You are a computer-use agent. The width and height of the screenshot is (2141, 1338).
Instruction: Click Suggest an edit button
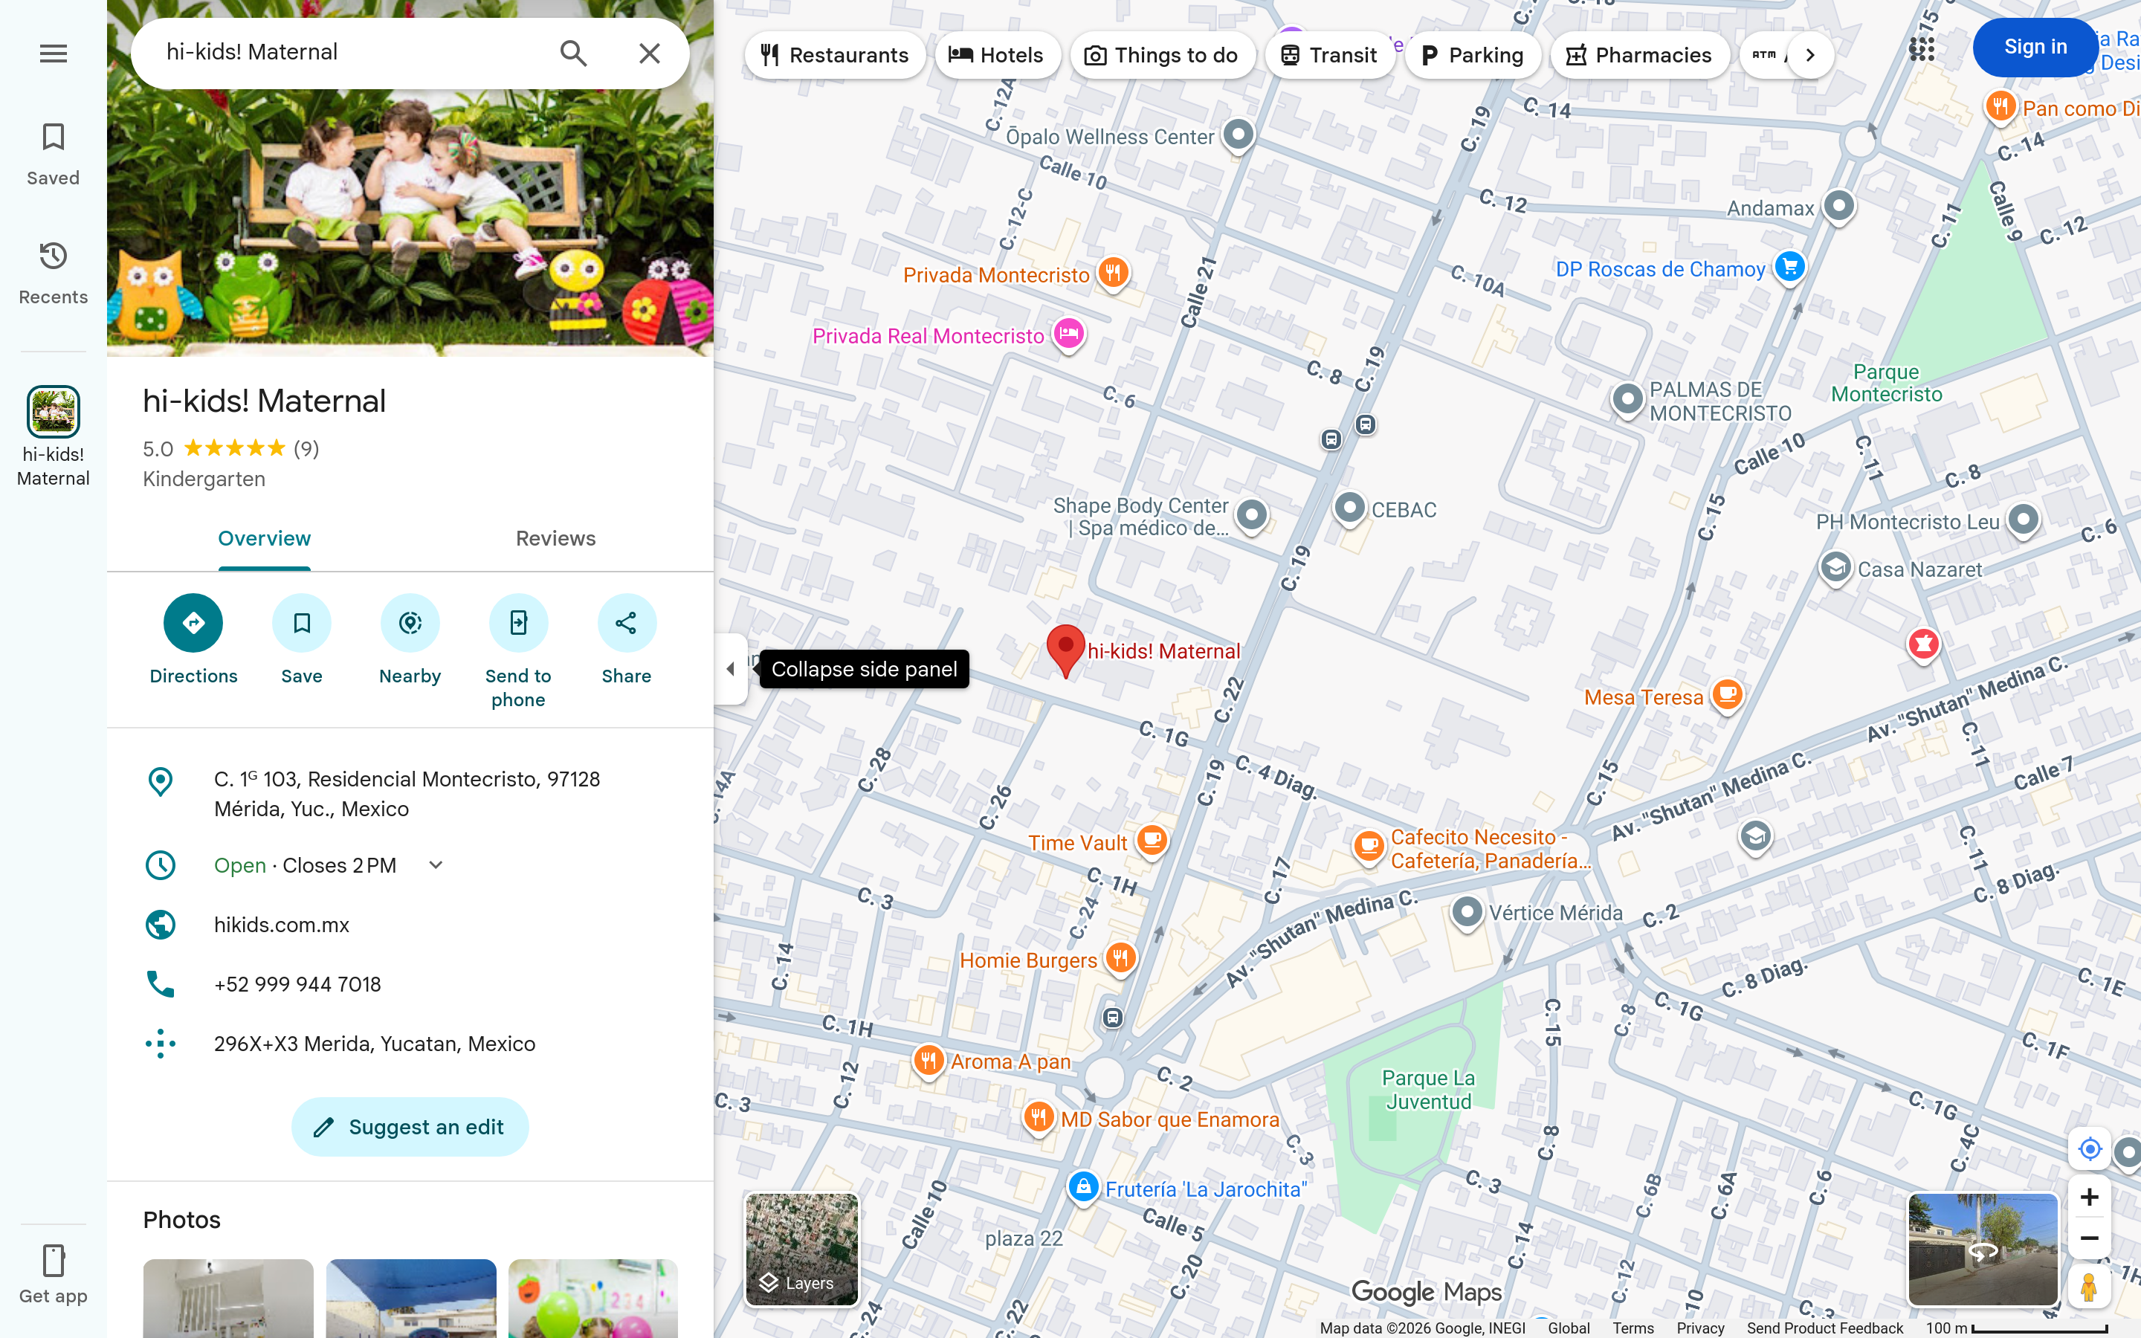410,1126
